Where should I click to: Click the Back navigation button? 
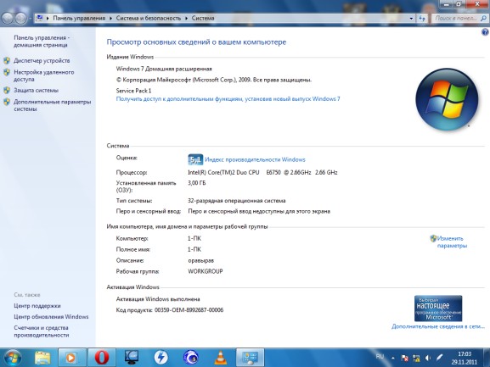coord(8,19)
